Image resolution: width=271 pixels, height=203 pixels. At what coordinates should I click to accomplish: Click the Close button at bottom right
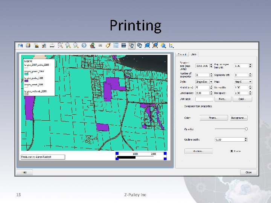click(x=248, y=172)
